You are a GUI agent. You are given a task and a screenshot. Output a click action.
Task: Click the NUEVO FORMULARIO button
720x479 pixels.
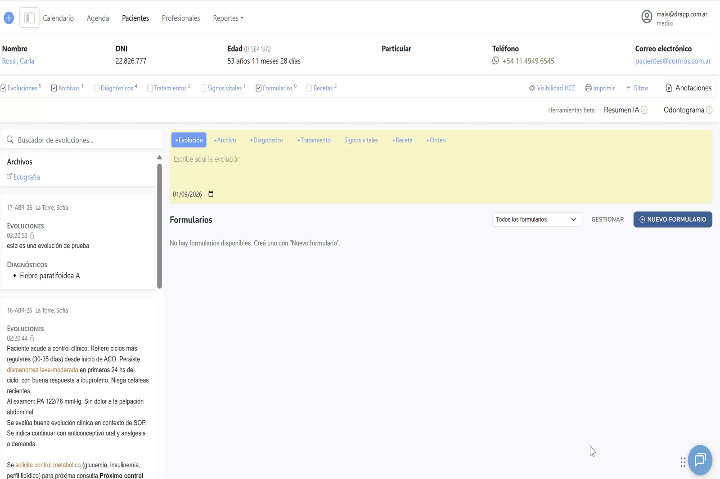tap(673, 219)
